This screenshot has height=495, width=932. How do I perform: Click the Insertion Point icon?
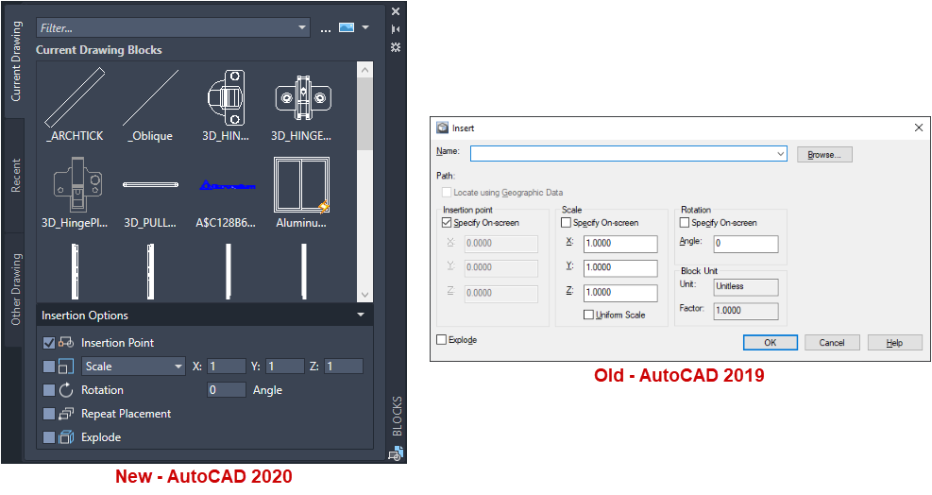pos(66,343)
